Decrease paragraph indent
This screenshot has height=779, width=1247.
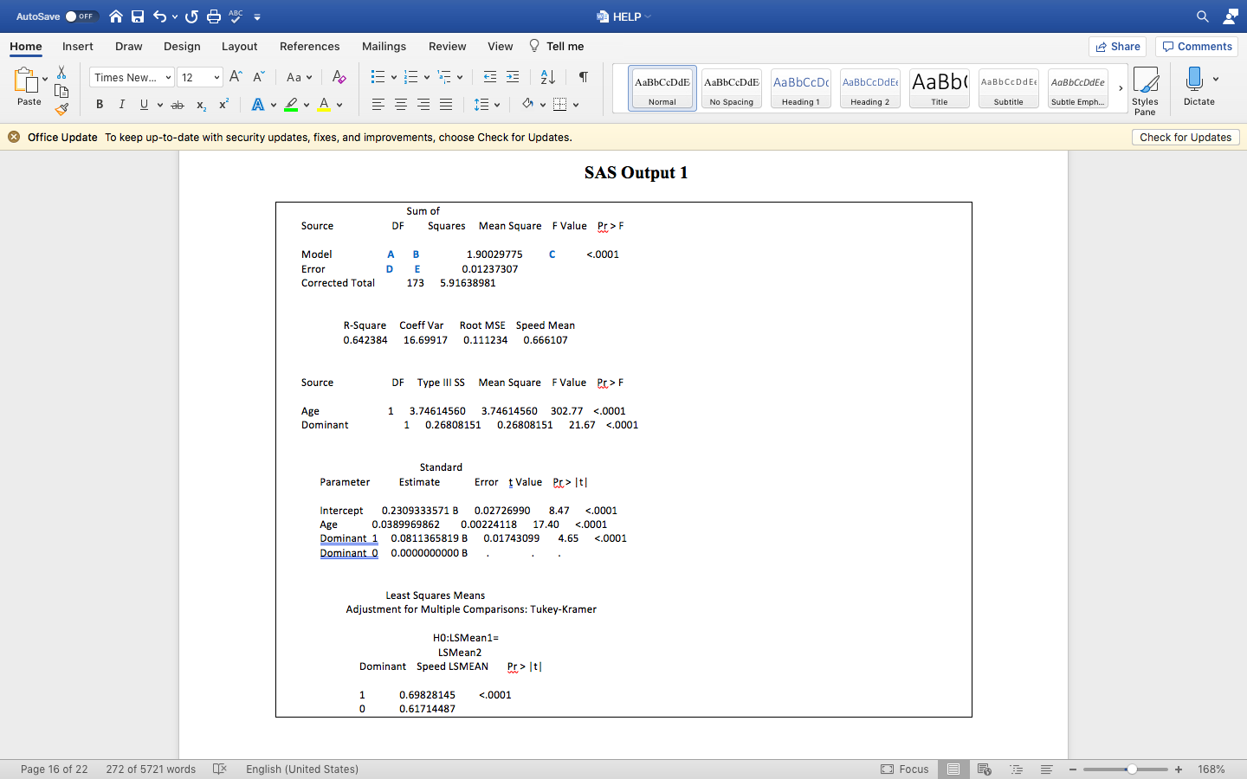pos(490,77)
